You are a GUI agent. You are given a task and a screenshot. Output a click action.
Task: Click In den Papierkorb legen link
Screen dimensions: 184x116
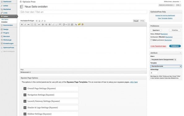(x=158, y=46)
